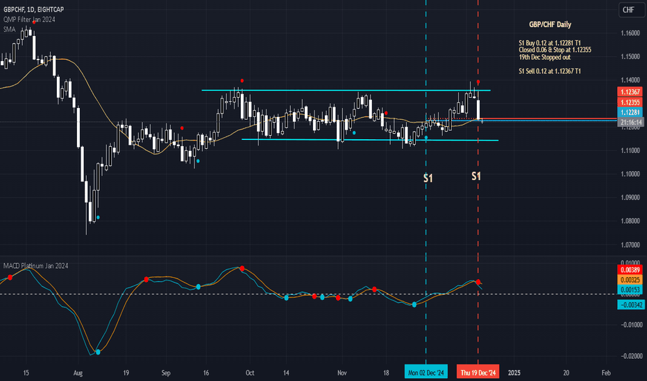Viewport: 647px width, 381px height.
Task: Select the 'S1 Sell 0.12 at 1.12367 T1' note
Action: [x=550, y=71]
